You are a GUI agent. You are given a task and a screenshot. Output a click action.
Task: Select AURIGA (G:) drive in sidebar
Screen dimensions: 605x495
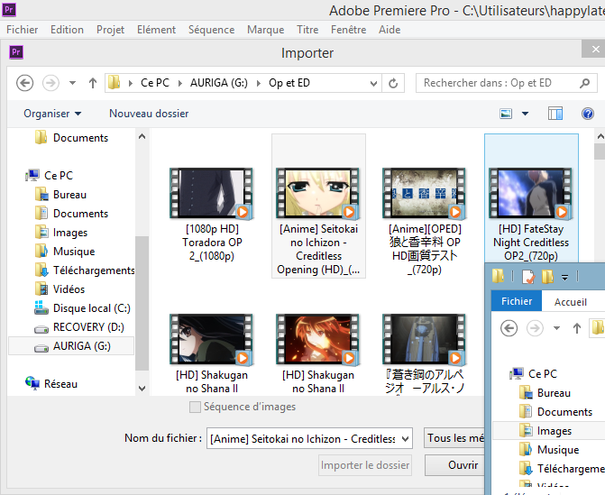71,345
